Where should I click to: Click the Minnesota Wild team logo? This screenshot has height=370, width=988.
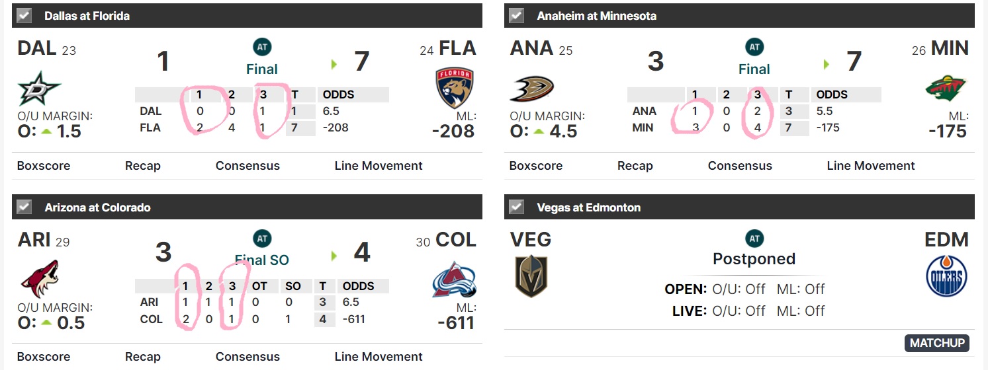(x=946, y=89)
